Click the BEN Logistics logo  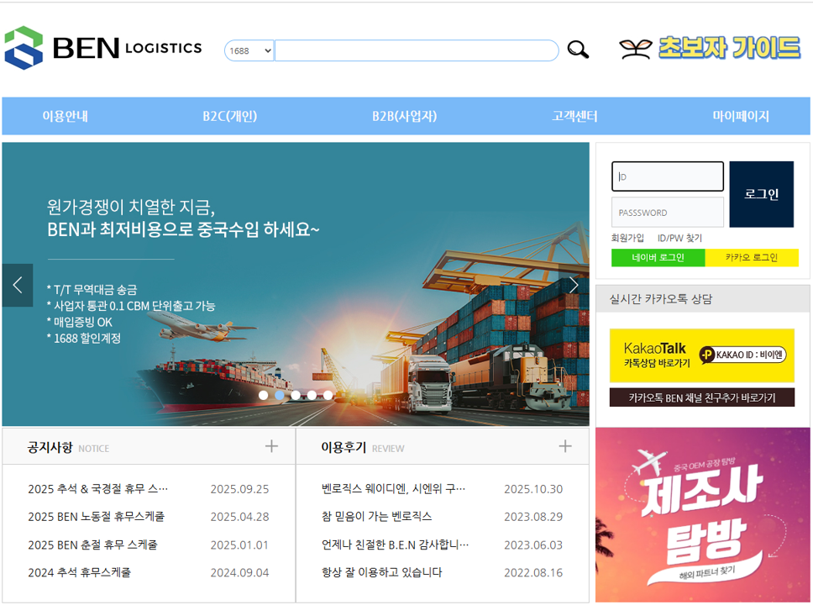(x=103, y=48)
